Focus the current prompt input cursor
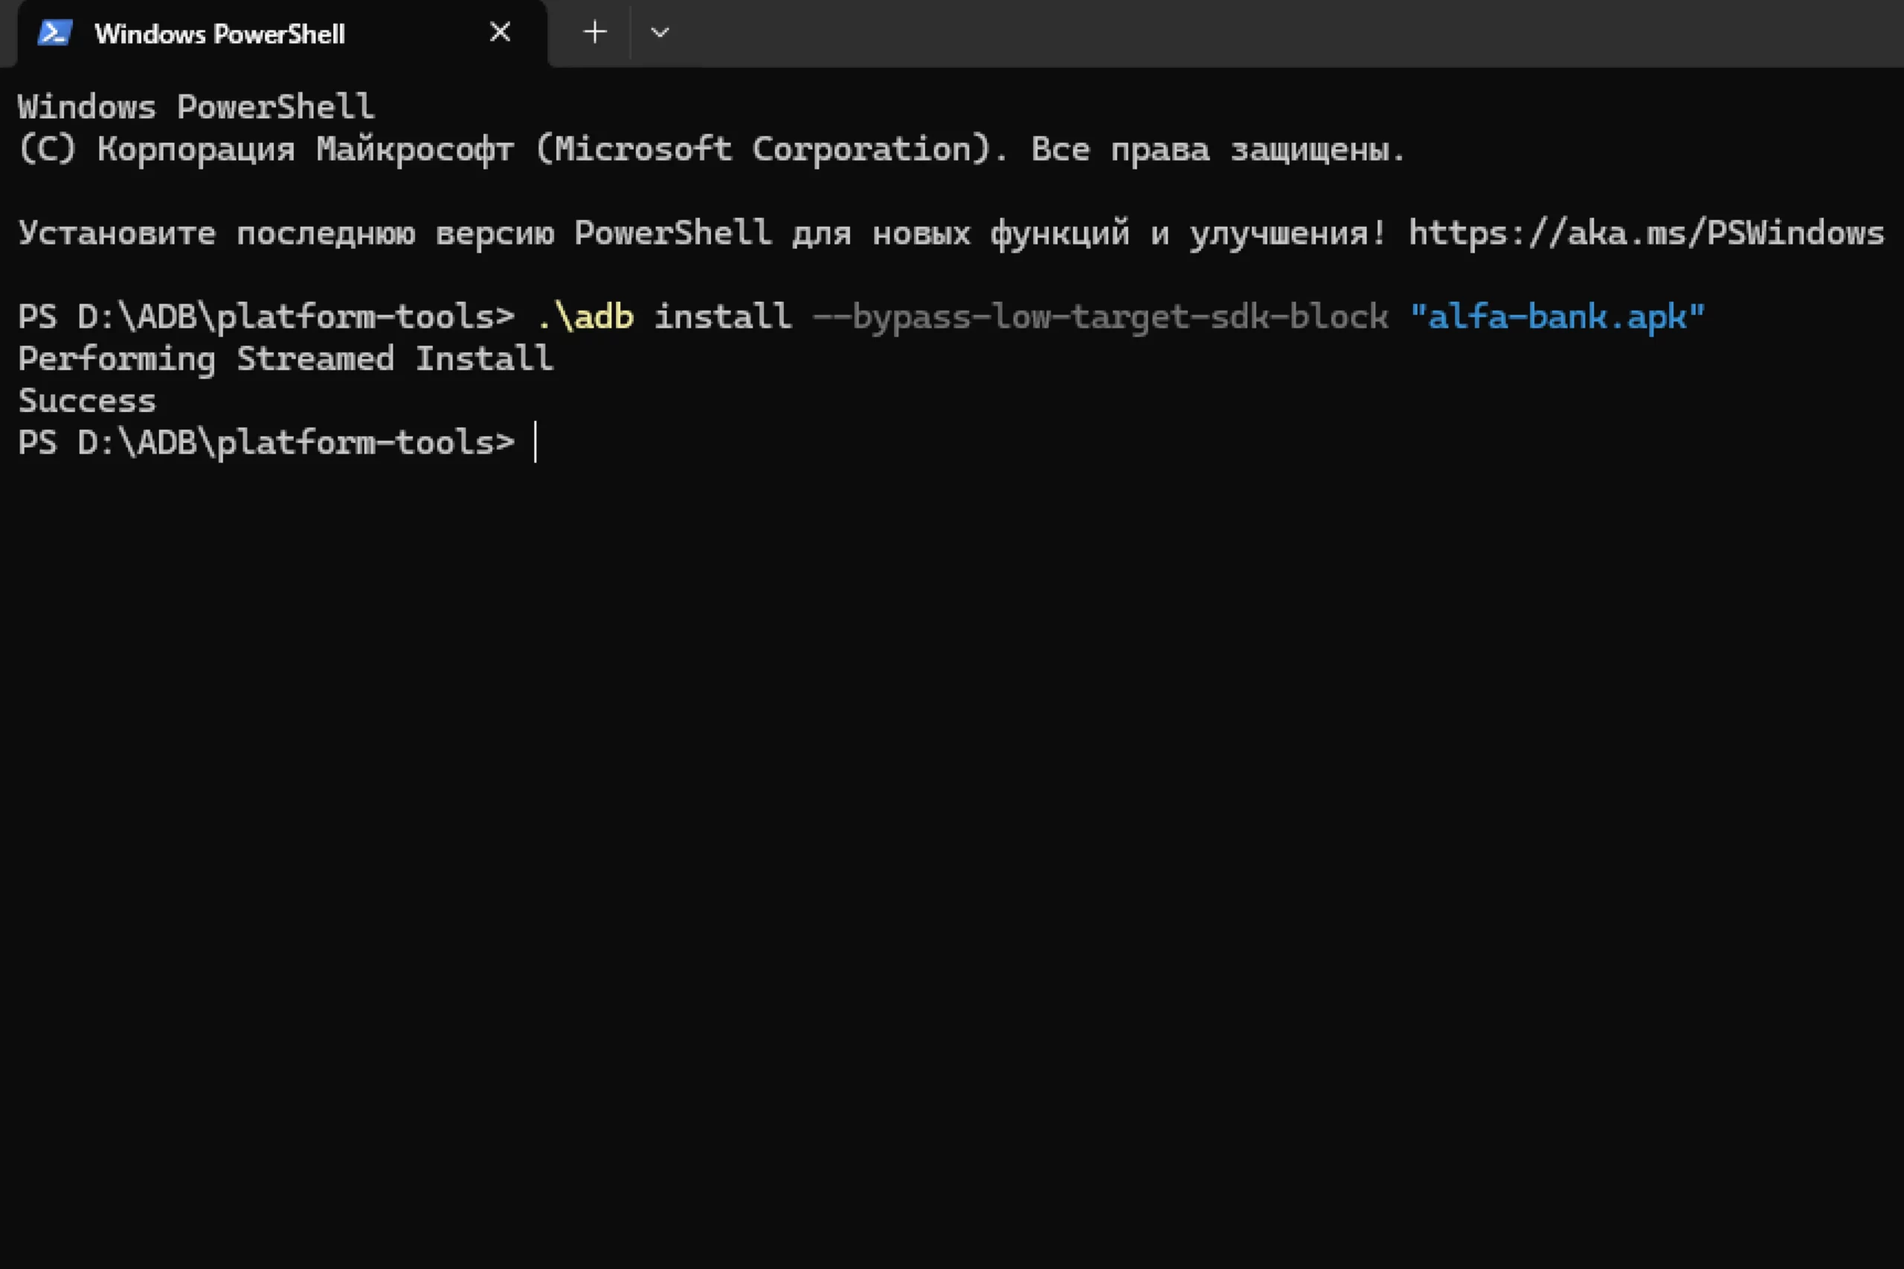This screenshot has width=1904, height=1269. point(536,442)
